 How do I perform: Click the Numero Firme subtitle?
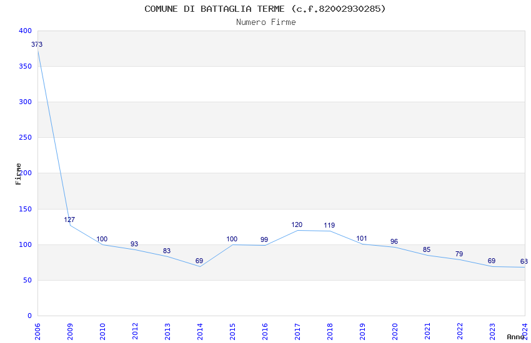[266, 22]
